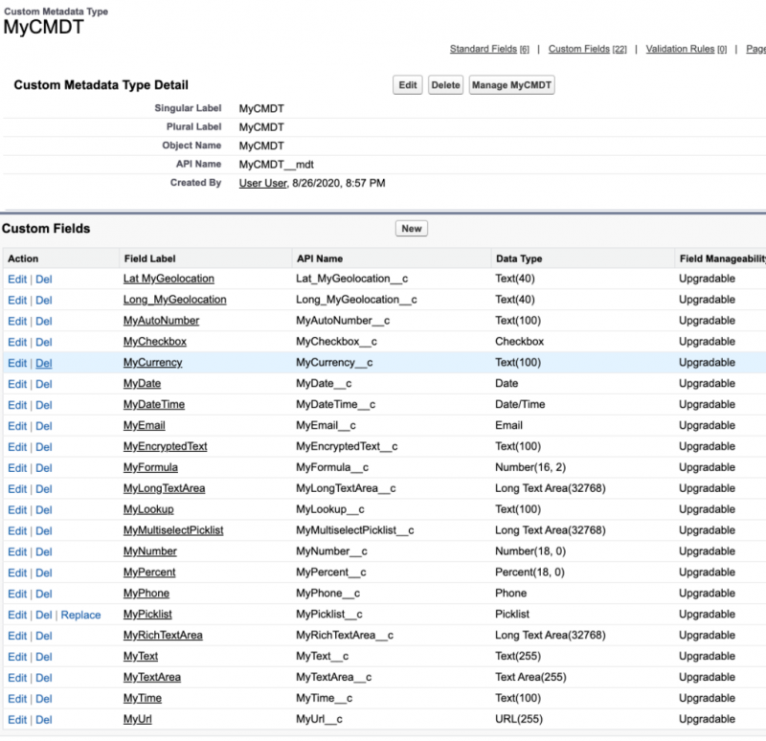
Task: Click the Edit button for Custom Metadata Type
Action: (408, 85)
